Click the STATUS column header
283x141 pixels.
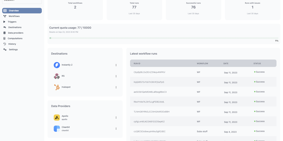click(x=257, y=64)
